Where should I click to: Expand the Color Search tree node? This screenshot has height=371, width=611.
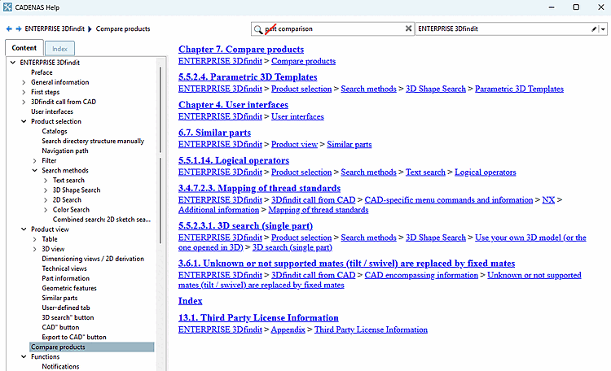(46, 209)
